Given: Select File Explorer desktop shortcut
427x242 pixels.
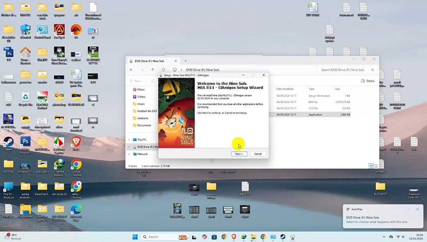Looking at the screenshot, I should coord(25,211).
